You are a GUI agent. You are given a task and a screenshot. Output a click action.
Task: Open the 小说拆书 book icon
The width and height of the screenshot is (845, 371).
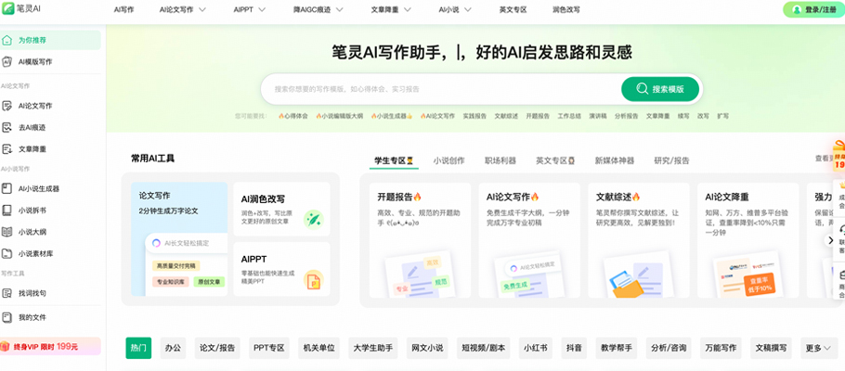7,210
